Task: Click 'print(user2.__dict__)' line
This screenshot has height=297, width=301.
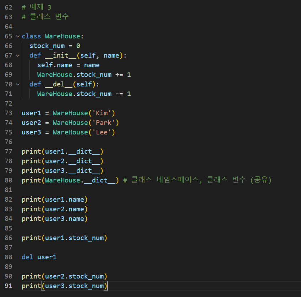Action: point(62,161)
